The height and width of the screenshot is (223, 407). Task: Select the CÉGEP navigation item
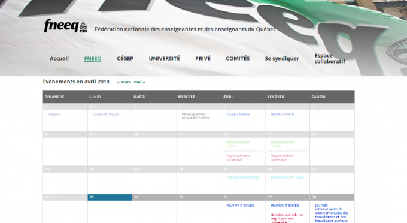click(125, 59)
